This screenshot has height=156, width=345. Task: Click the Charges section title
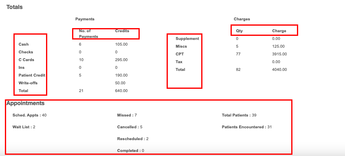pyautogui.click(x=242, y=19)
